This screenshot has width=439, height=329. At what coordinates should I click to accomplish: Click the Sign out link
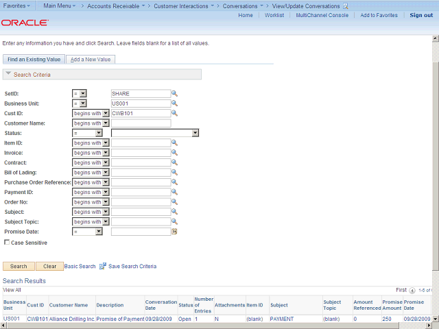[x=421, y=15]
